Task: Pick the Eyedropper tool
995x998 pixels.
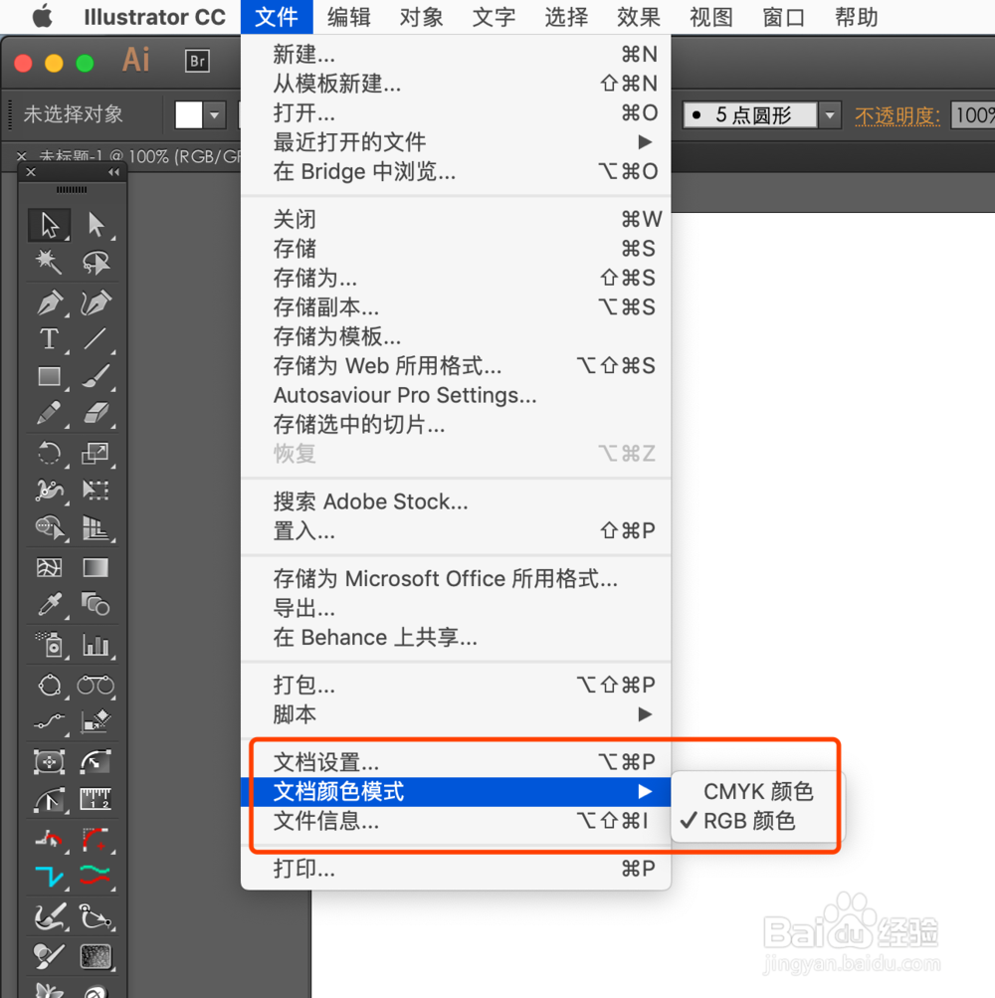Action: (x=49, y=605)
